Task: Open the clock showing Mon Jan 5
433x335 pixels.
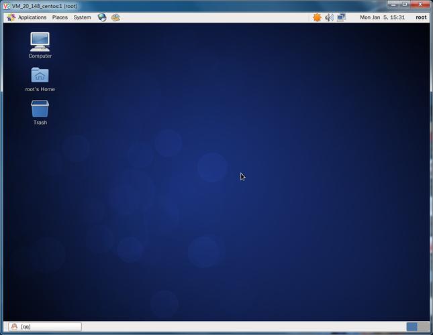Action: pyautogui.click(x=382, y=17)
